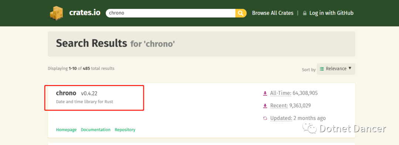This screenshot has width=399, height=145.
Task: Open the chrono crate title link
Action: pyautogui.click(x=66, y=93)
